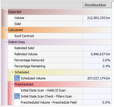Select Initial State Scan - Holds IS Scan row
The image size is (114, 107).
coord(43,90)
